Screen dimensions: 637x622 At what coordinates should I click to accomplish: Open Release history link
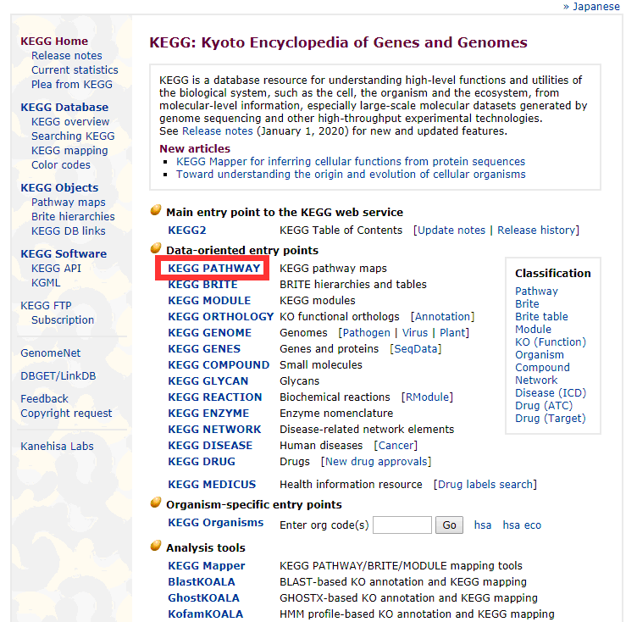pos(536,230)
